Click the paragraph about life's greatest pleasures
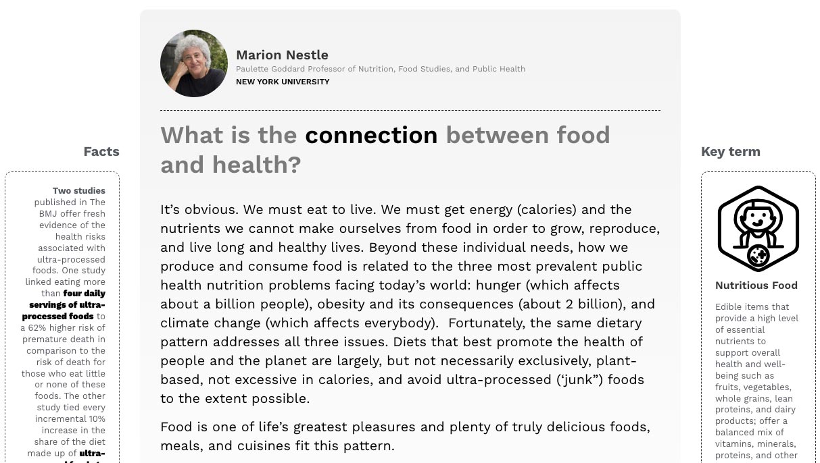Image resolution: width=820 pixels, height=463 pixels. [x=404, y=436]
